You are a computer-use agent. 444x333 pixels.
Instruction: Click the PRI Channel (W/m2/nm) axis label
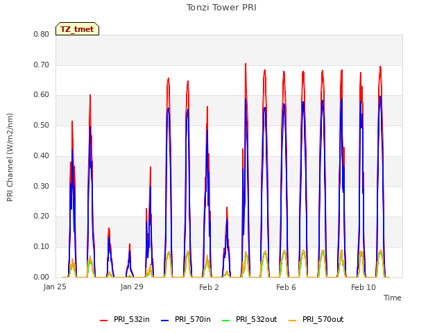coord(10,157)
